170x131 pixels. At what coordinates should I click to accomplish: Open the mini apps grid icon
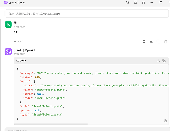tap(143, 2)
